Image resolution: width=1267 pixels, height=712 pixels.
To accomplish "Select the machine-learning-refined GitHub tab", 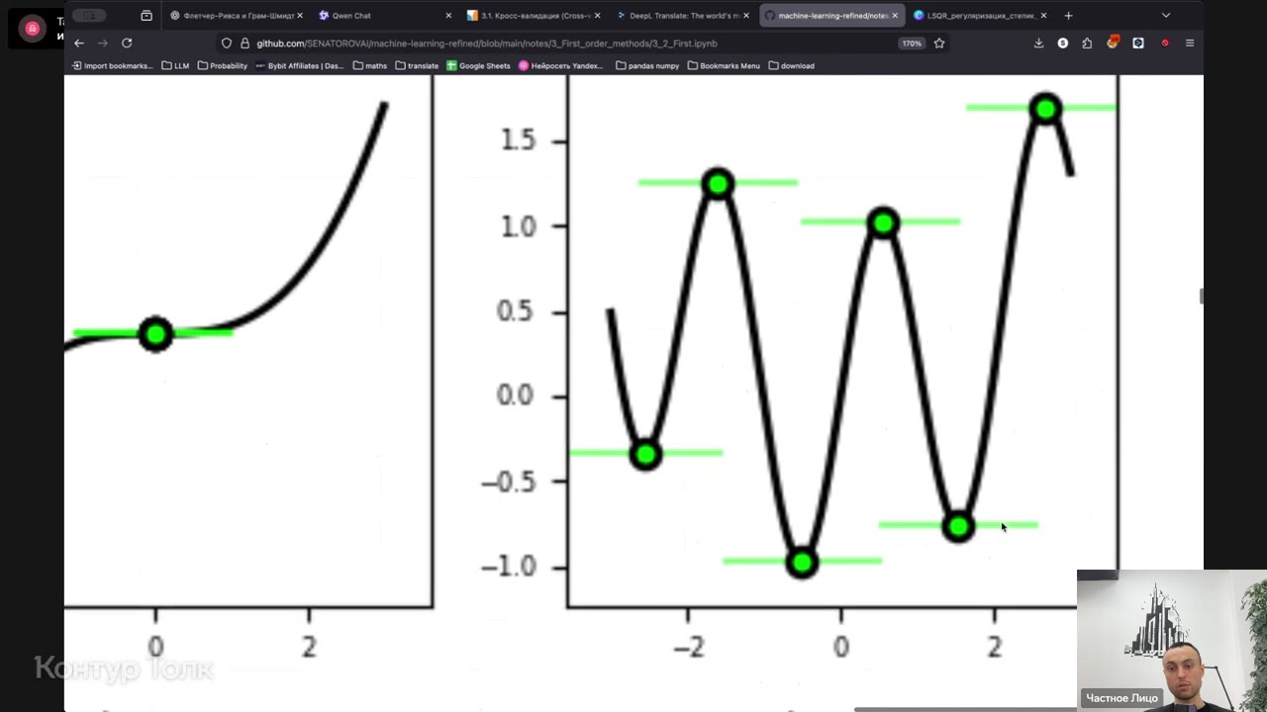I will [x=830, y=15].
